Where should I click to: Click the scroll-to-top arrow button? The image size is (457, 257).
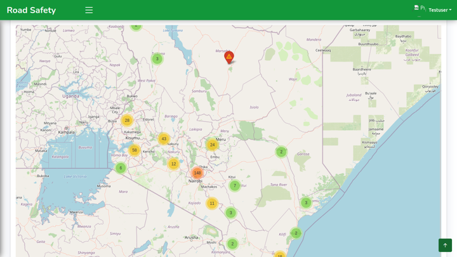445,245
